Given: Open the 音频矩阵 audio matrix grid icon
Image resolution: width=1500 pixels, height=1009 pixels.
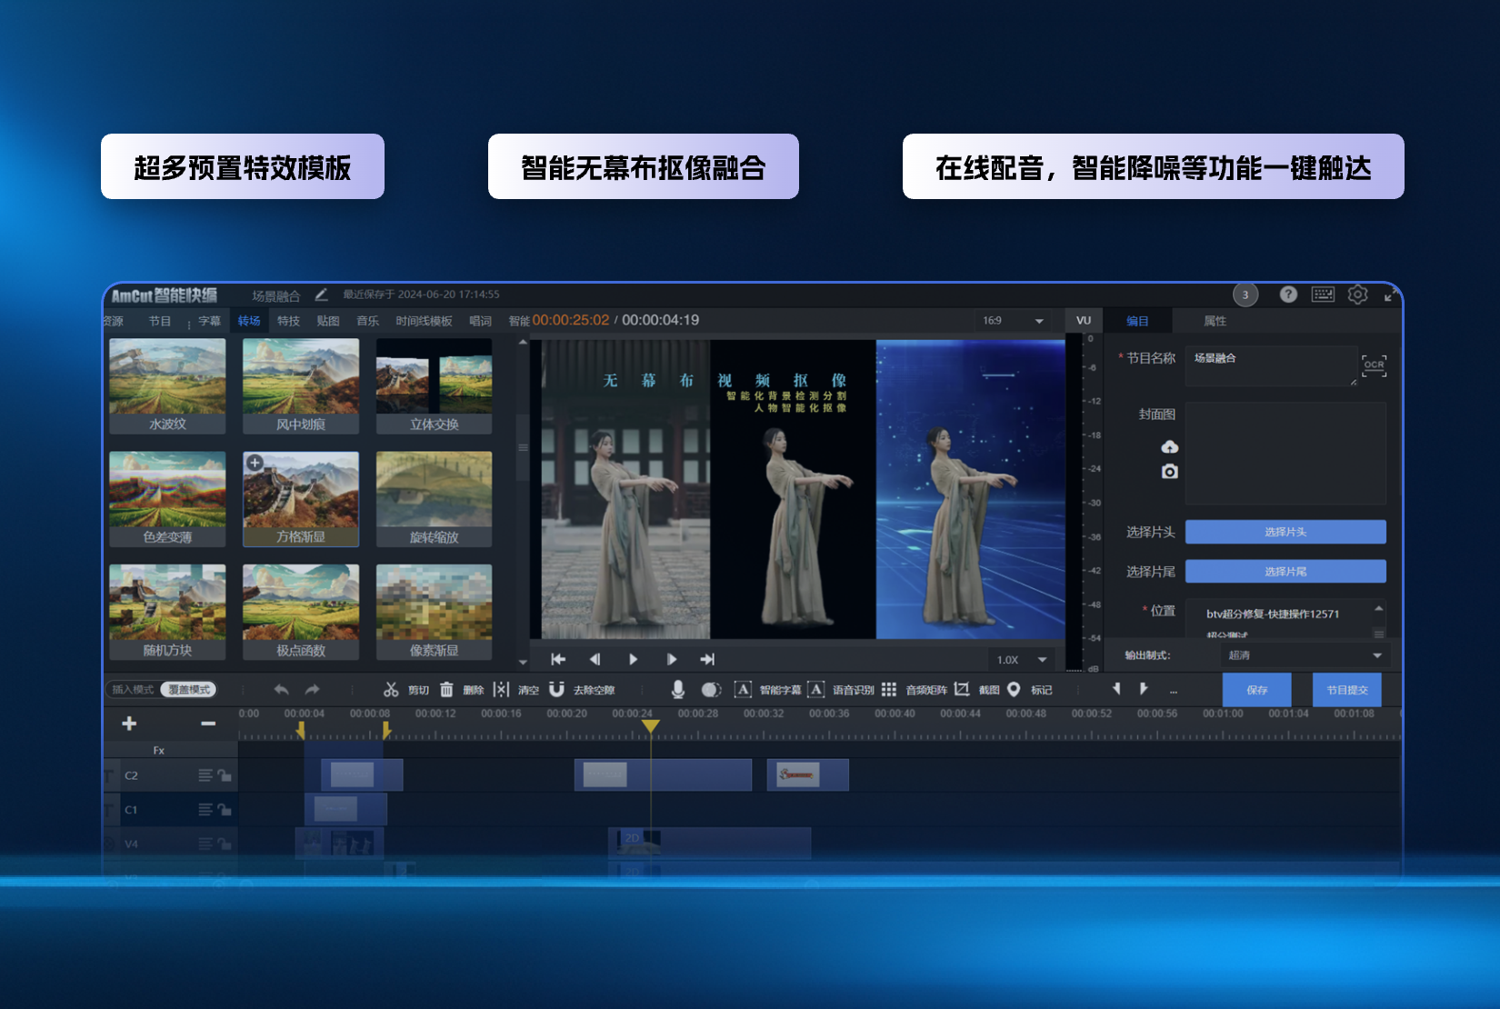Looking at the screenshot, I should coord(888,690).
